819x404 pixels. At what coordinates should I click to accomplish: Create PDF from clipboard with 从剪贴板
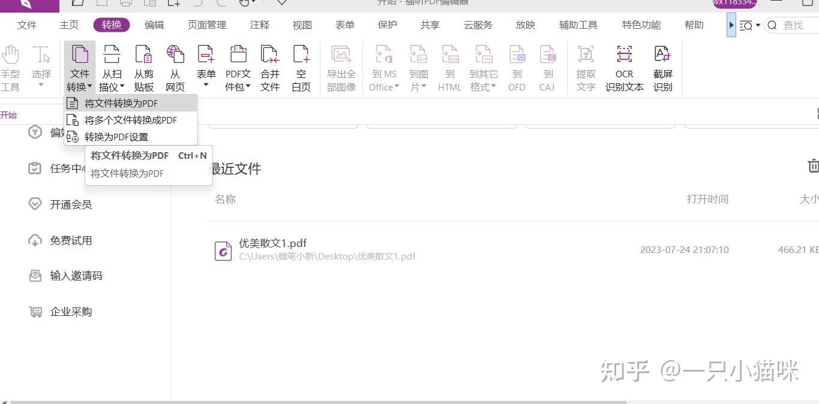pos(144,66)
